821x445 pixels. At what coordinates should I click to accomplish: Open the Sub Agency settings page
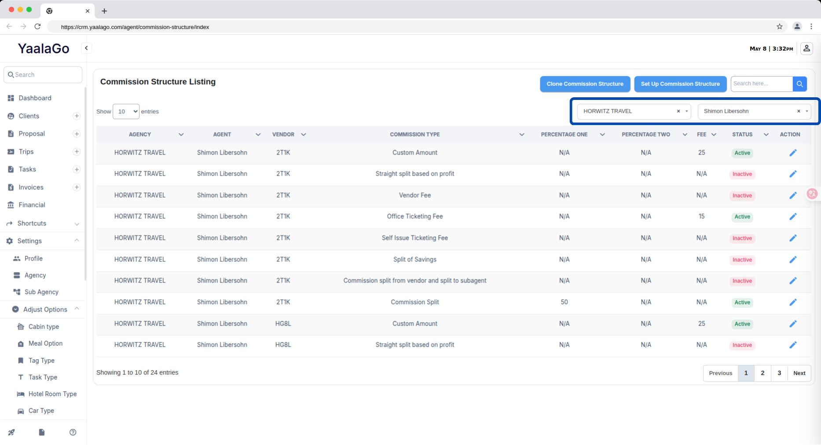click(41, 292)
